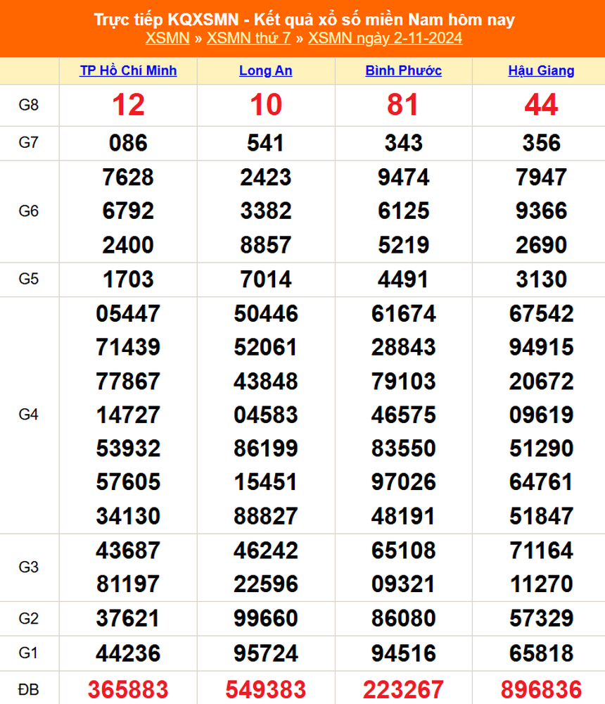Click G1 number 95724 under Long An

point(265,653)
